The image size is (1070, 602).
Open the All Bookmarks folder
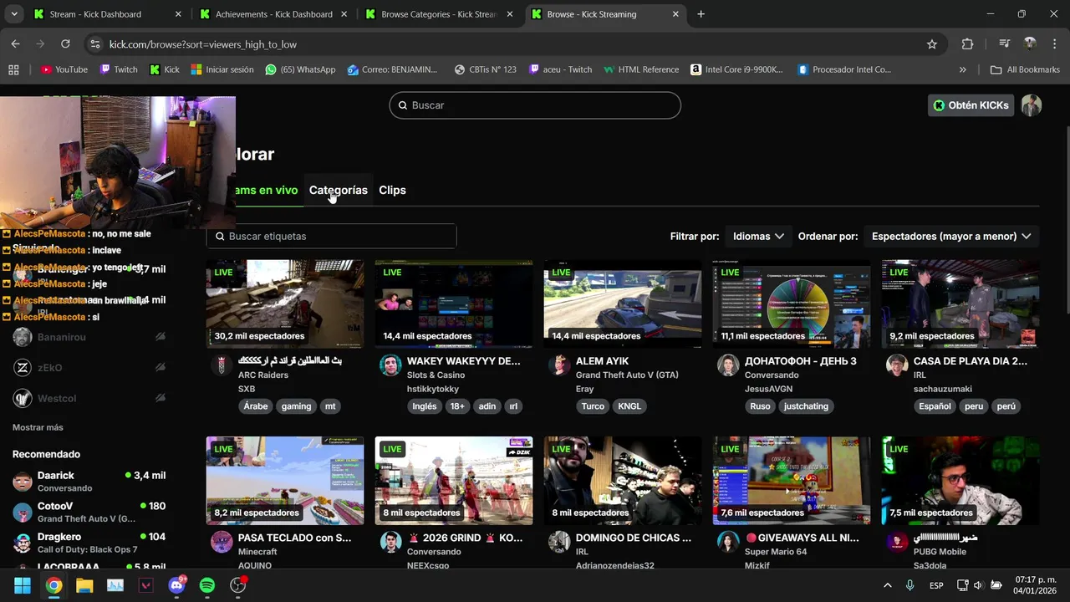coord(1025,69)
